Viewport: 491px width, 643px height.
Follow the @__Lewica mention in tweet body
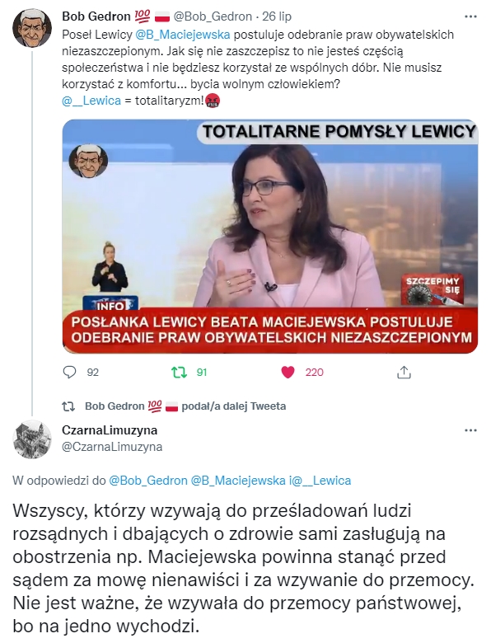pyautogui.click(x=91, y=101)
